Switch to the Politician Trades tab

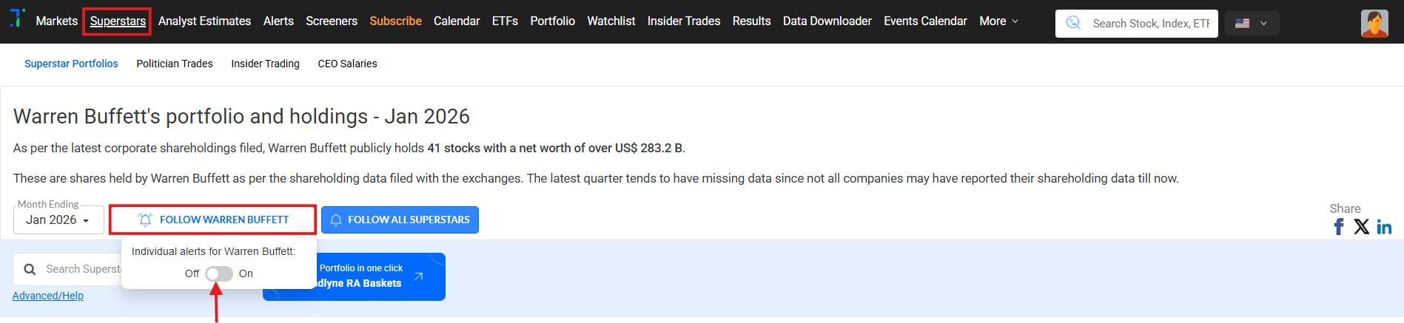(175, 64)
